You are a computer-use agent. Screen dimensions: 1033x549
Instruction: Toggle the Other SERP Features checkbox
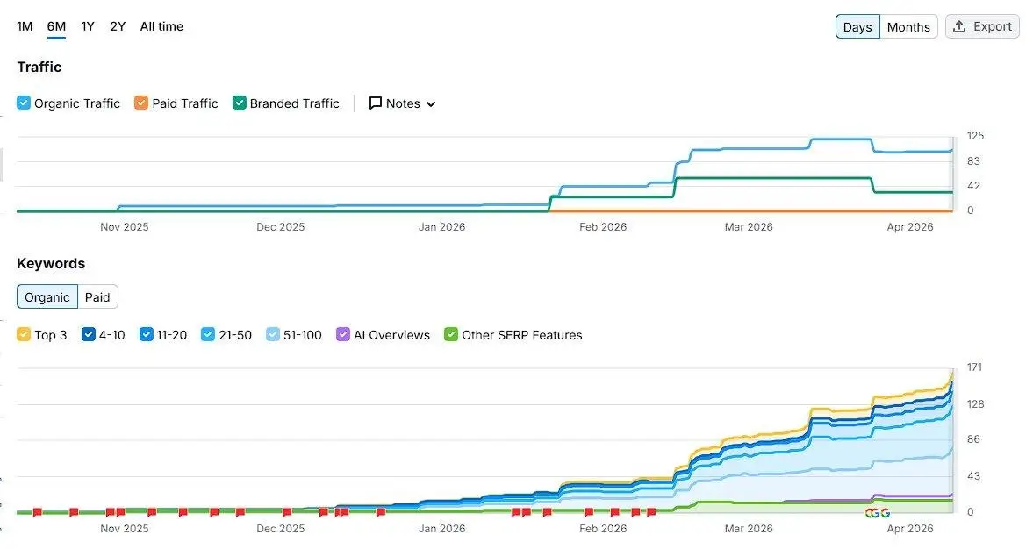coord(450,334)
